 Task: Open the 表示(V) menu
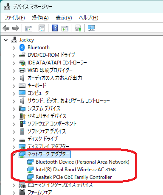tap(64, 18)
